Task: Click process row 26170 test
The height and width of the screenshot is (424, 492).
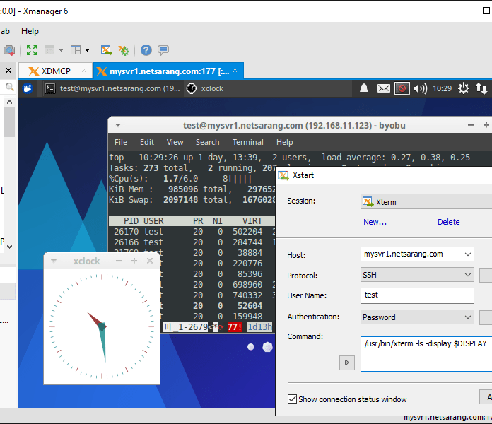Action: point(192,232)
